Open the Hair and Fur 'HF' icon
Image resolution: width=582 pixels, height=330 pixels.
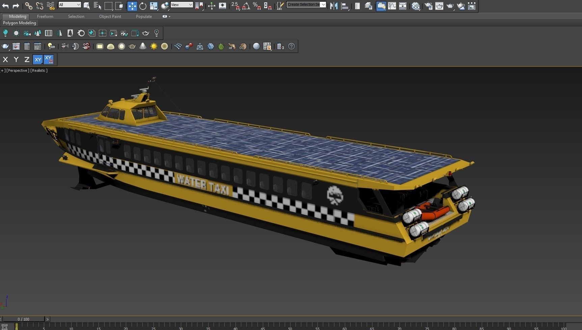232,46
